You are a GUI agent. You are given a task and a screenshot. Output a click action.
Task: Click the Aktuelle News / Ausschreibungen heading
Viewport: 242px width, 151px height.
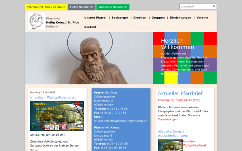[173, 134]
